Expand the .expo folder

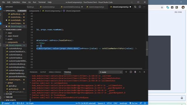[15, 33]
